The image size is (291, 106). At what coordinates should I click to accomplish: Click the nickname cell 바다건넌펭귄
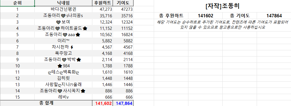63,9
